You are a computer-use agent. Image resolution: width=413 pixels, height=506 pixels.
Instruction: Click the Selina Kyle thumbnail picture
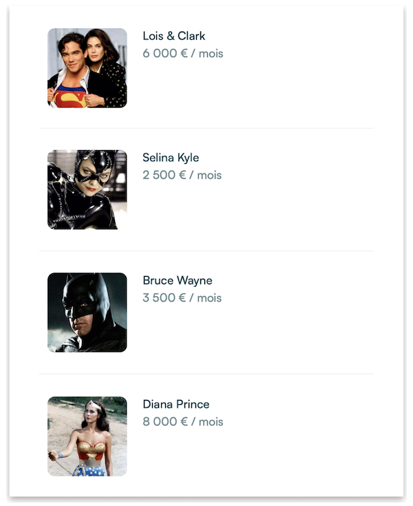[87, 190]
